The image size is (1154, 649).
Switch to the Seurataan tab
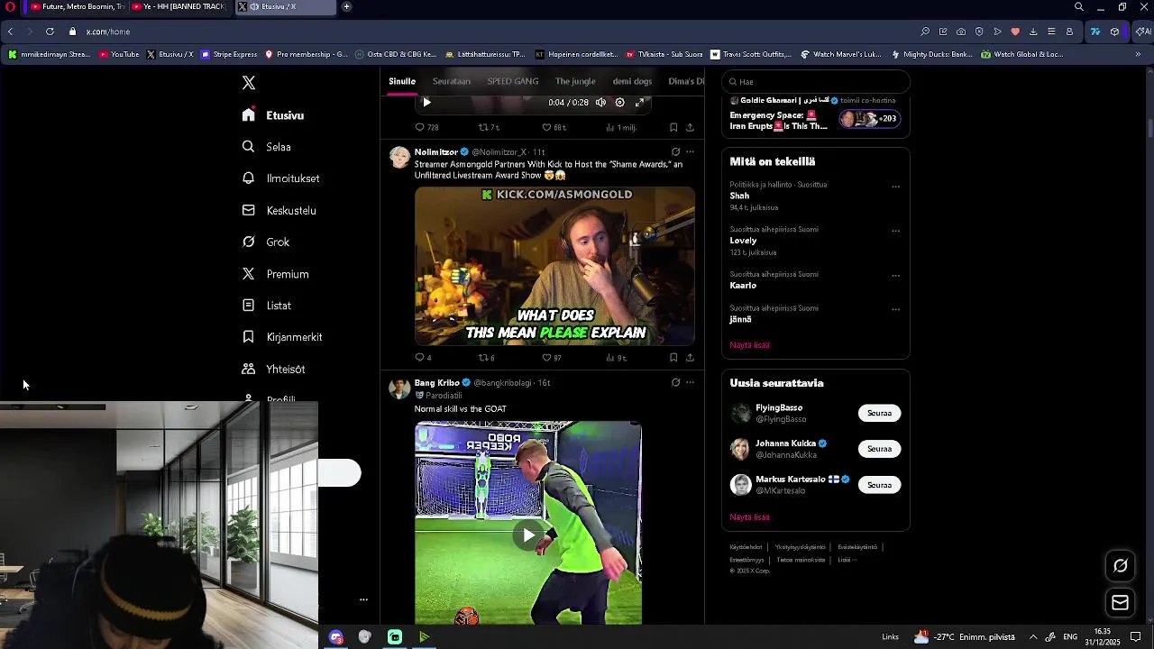click(452, 81)
